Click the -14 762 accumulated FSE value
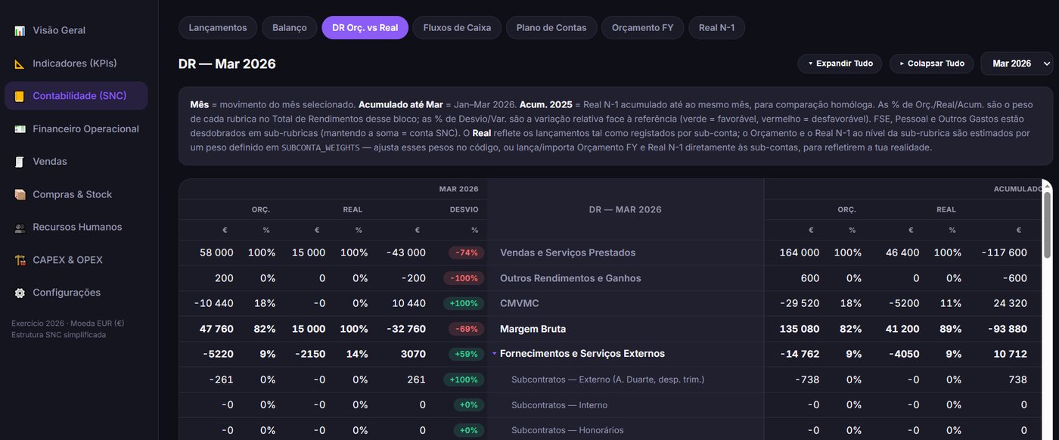 800,354
